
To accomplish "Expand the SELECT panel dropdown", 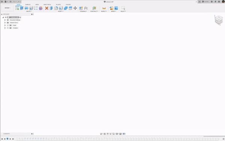I will coord(123,11).
